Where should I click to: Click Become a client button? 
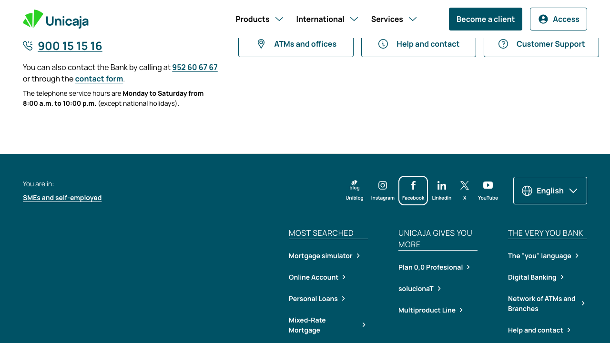(486, 19)
